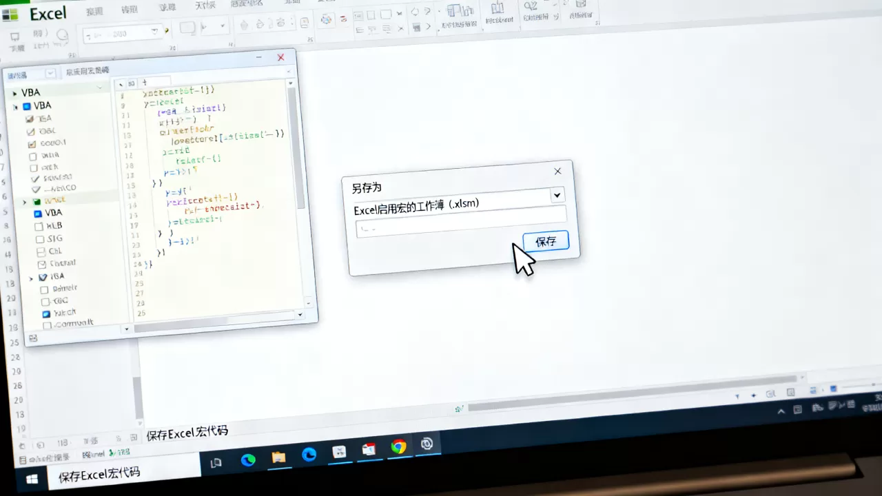Open the Edge browser in taskbar
Screen dimensions: 882x496
pyautogui.click(x=247, y=459)
